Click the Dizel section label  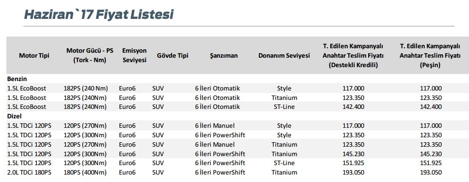coord(14,116)
